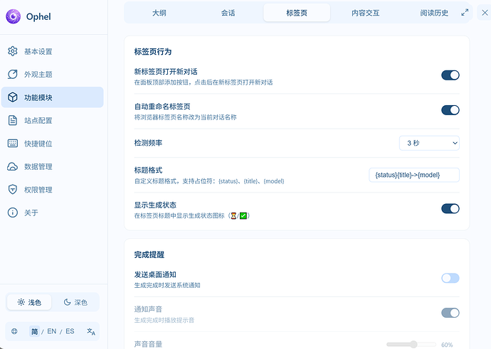Open the 关于 page
Screen dimensions: 491x349
[52, 213]
